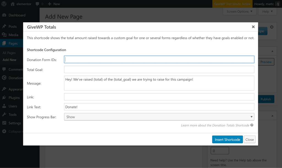Screen dimensions: 282x168
Task: Open the Plugins menu item
Action: tap(14, 97)
